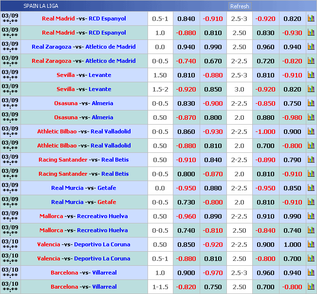Click RCD Espanyol in the 1.0 handicap row
Viewport: 317px width, 294px height.
pyautogui.click(x=107, y=33)
